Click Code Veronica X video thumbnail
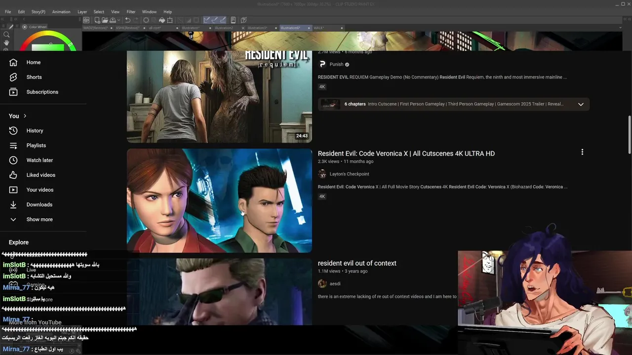 tap(219, 201)
